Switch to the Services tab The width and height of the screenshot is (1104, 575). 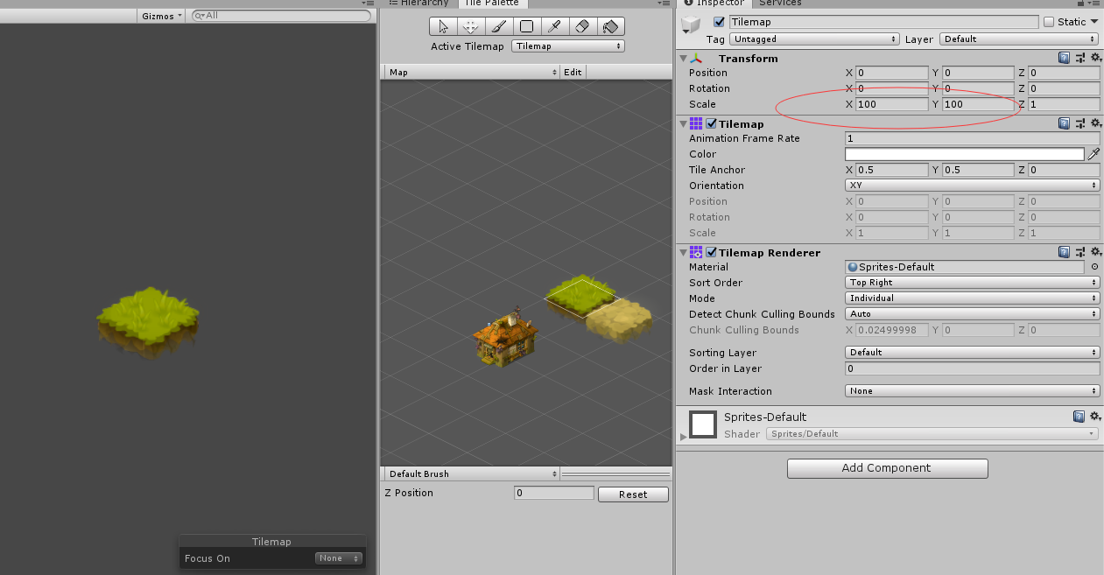coord(780,4)
